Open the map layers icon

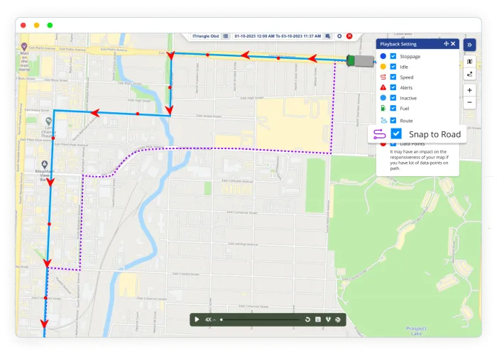[x=469, y=62]
